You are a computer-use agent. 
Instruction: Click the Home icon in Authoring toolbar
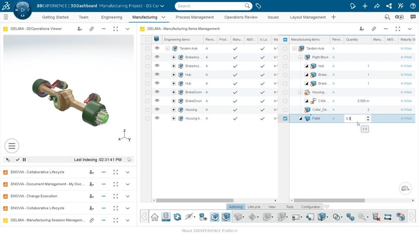[155, 217]
